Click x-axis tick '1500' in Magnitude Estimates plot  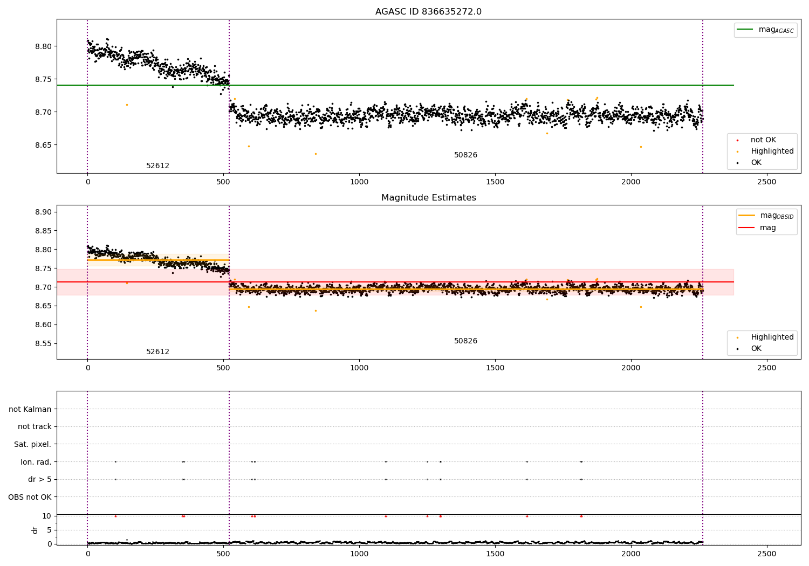click(x=495, y=368)
